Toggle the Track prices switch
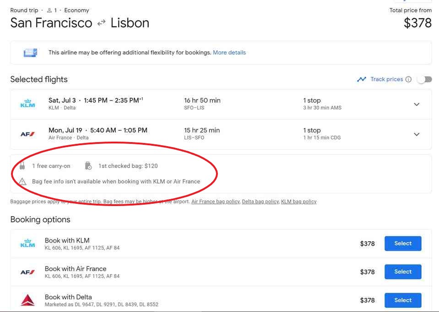This screenshot has height=312, width=439. [424, 79]
